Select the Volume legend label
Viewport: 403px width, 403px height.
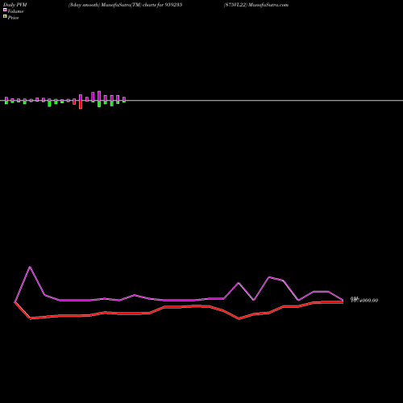15,11
